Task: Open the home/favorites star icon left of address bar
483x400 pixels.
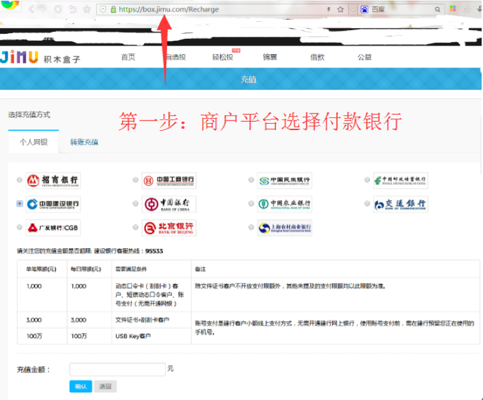Action: pyautogui.click(x=87, y=10)
